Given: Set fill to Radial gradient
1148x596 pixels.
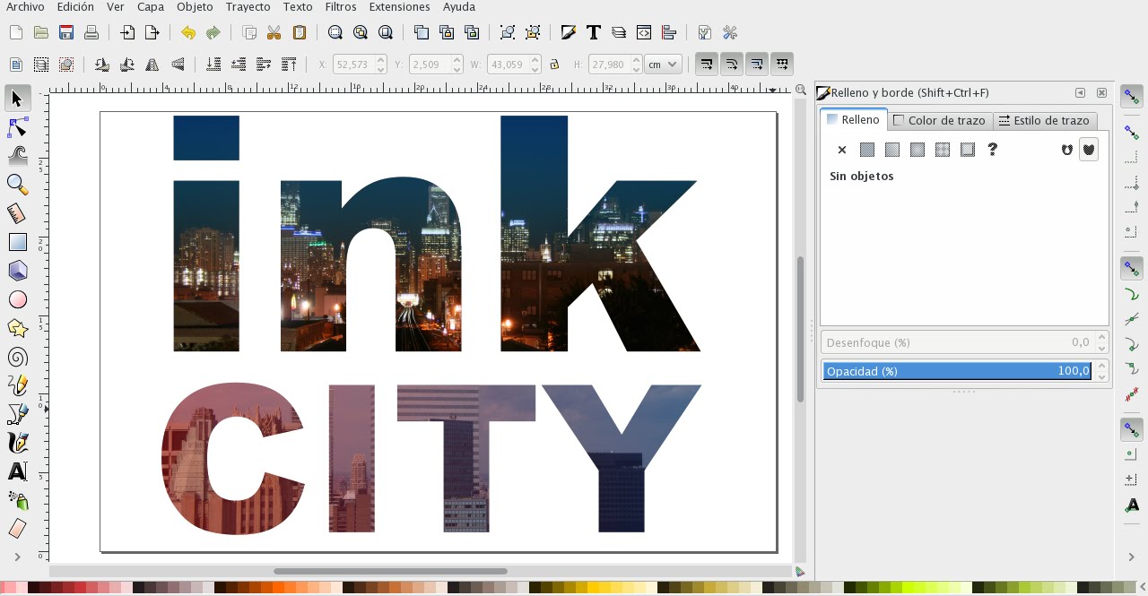Looking at the screenshot, I should click(x=917, y=150).
